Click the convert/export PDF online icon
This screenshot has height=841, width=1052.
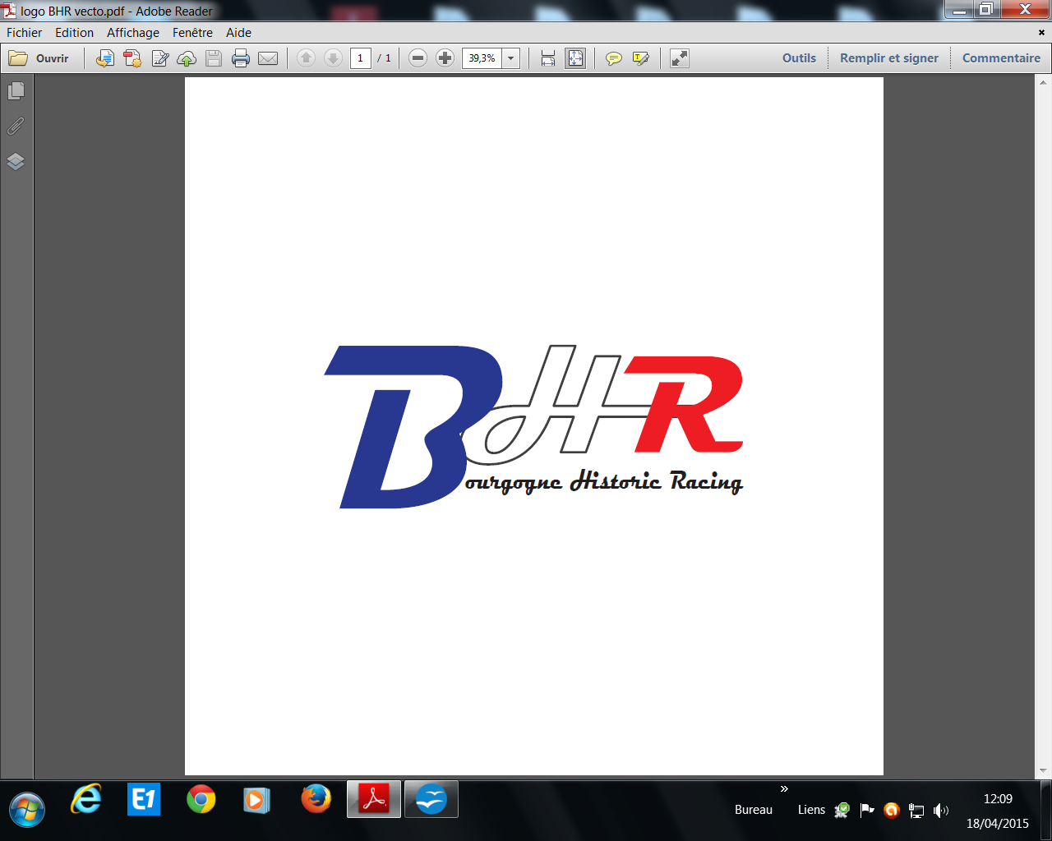point(104,58)
